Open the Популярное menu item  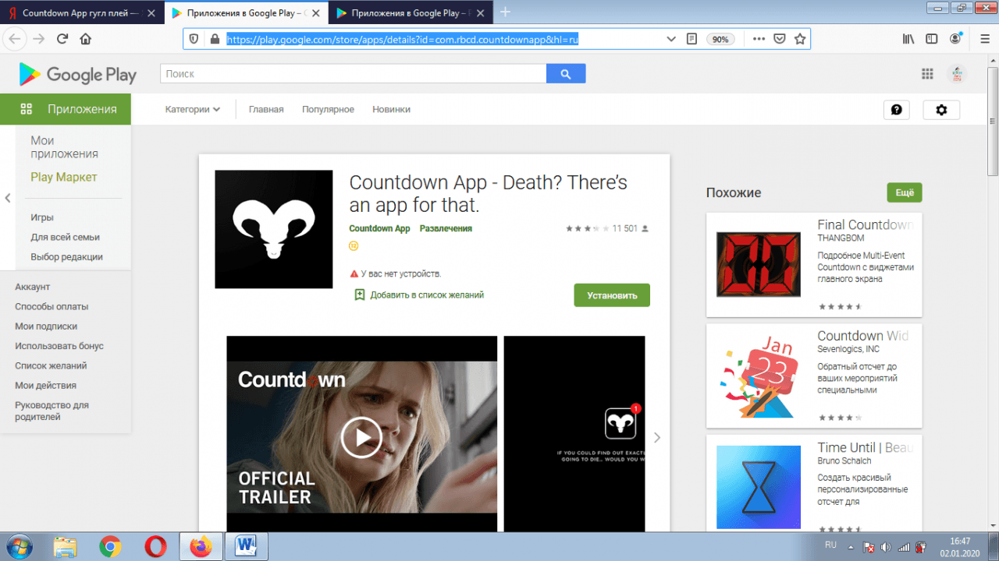pos(328,110)
